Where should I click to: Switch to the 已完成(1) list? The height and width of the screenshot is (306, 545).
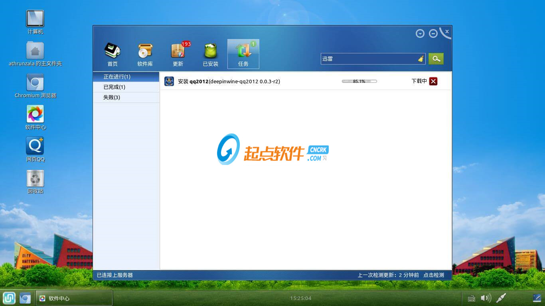(126, 87)
